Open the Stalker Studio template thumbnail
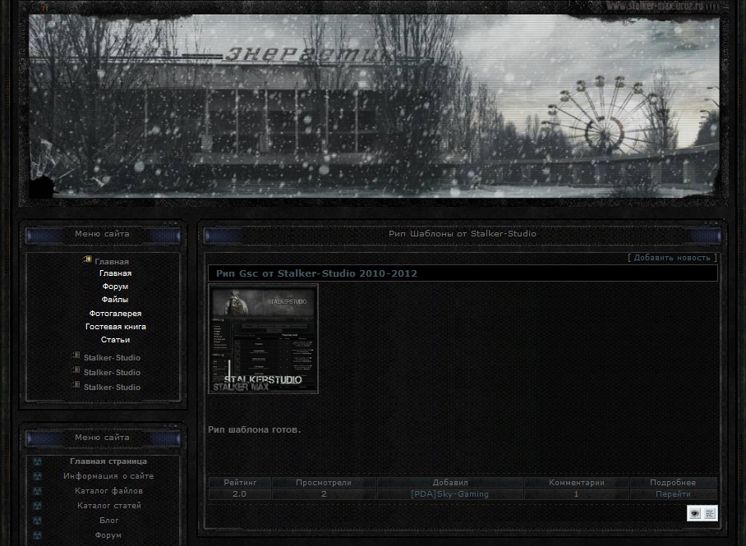Screen dimensions: 746x546 263,338
